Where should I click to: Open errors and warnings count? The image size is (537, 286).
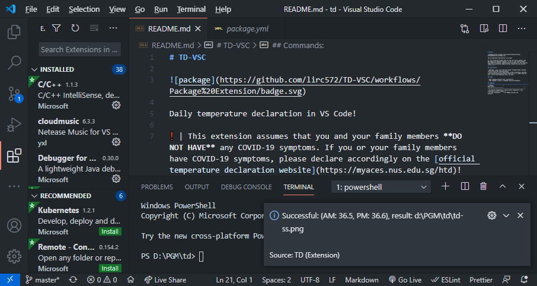[102, 280]
